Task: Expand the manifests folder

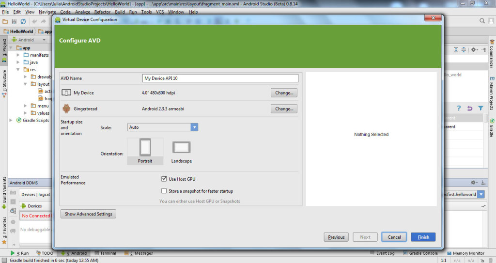Action: click(18, 55)
